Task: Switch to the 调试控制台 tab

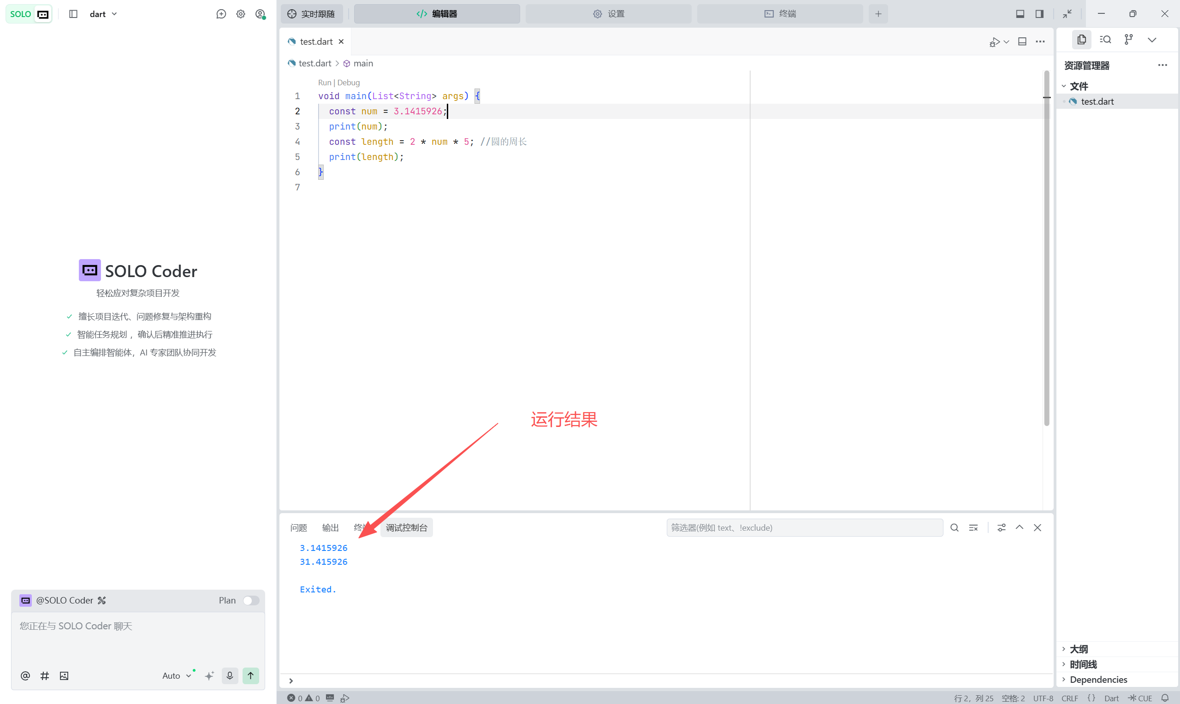Action: (x=406, y=527)
